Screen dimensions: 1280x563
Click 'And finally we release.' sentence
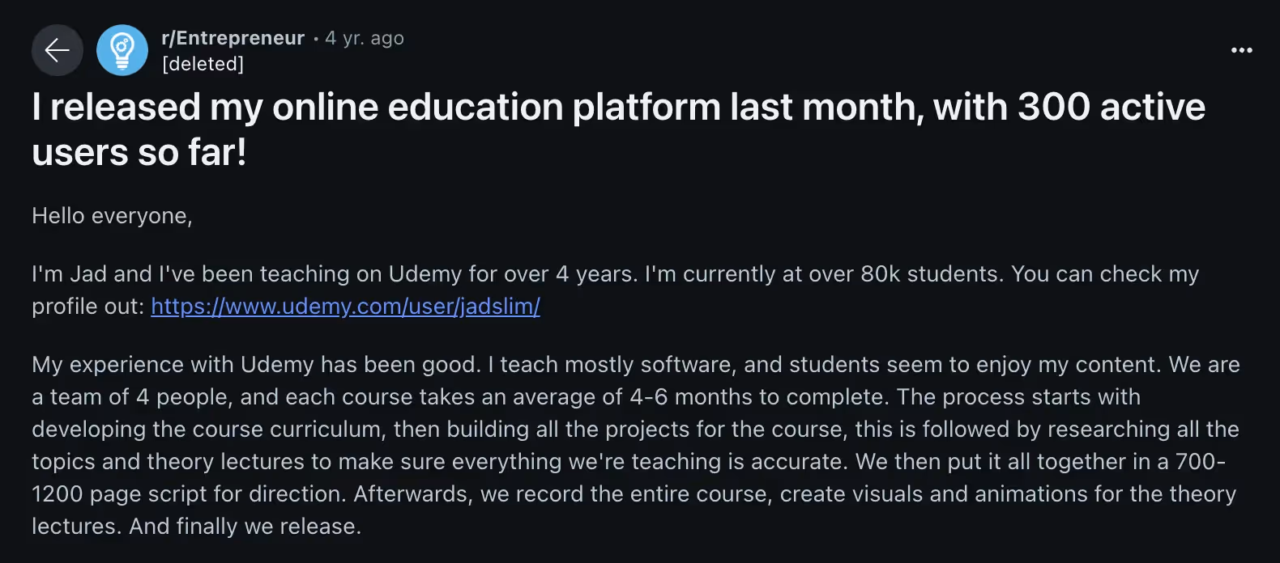[245, 527]
